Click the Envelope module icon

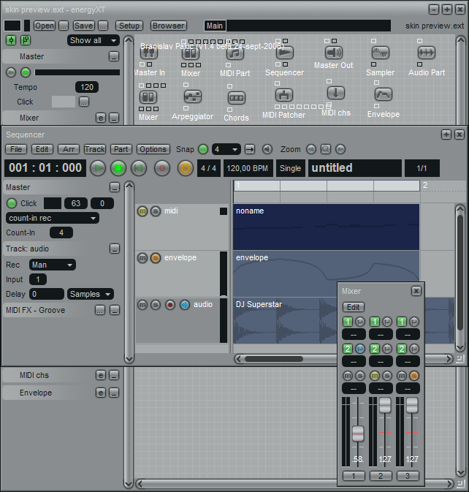point(384,94)
